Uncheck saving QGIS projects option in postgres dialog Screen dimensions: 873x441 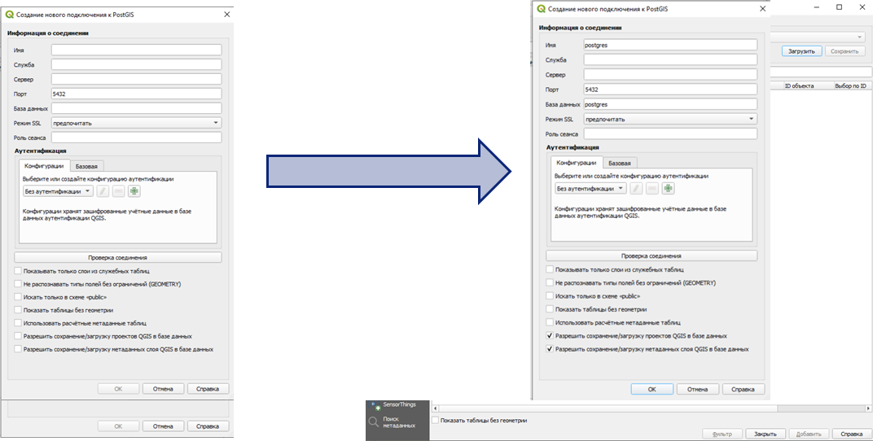click(x=550, y=336)
